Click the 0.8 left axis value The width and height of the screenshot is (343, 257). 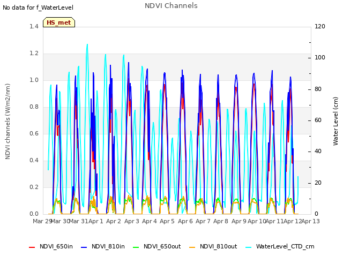coord(34,107)
